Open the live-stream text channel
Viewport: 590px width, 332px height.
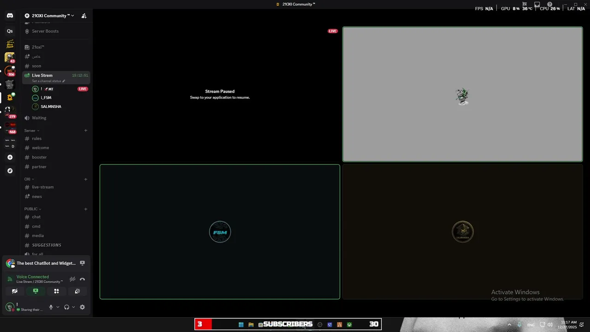tap(56, 187)
